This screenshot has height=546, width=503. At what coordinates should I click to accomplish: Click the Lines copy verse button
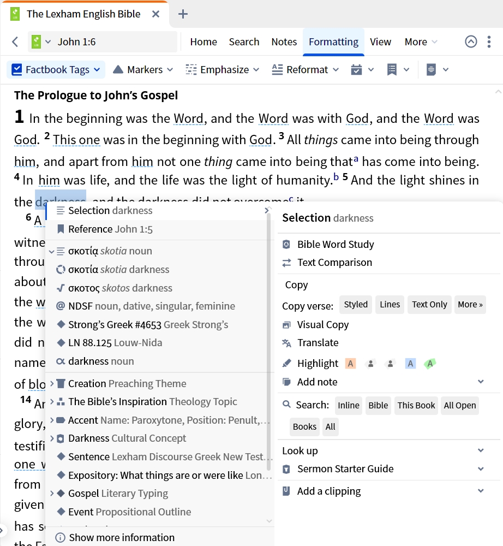coord(390,305)
